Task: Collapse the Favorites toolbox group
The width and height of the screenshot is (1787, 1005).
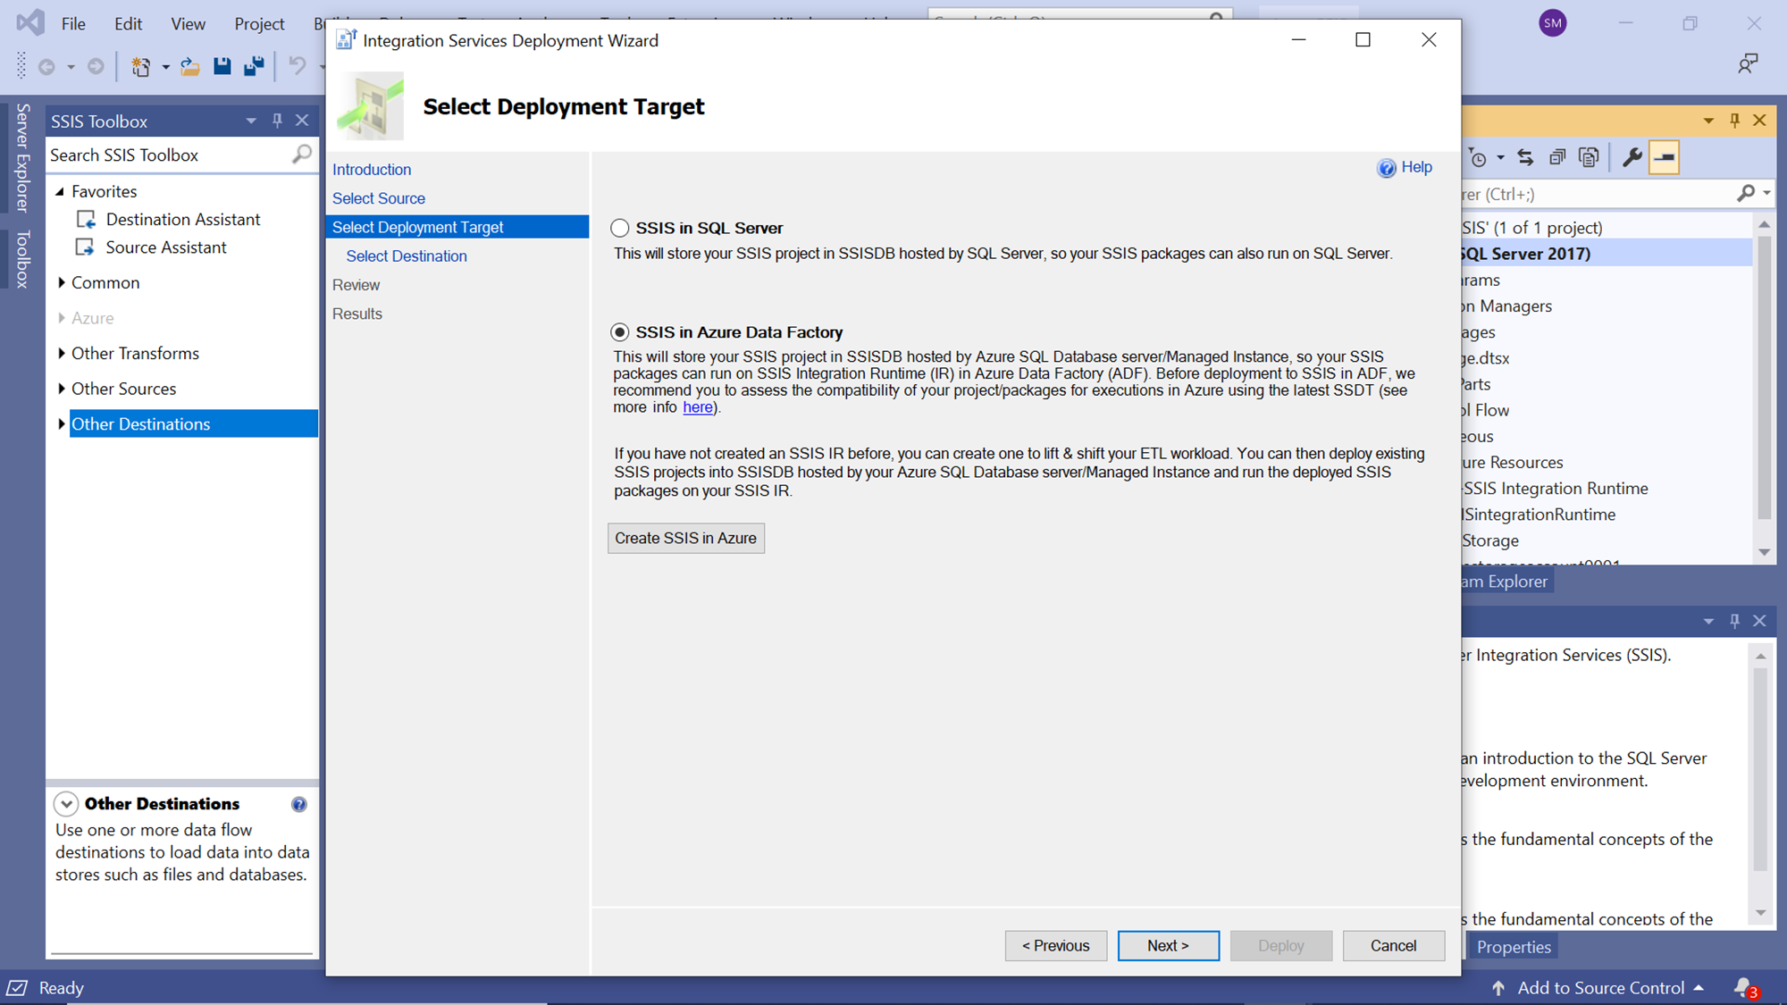Action: 61,191
